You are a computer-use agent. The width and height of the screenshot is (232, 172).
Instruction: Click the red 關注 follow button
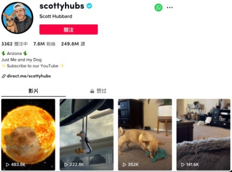tap(69, 29)
